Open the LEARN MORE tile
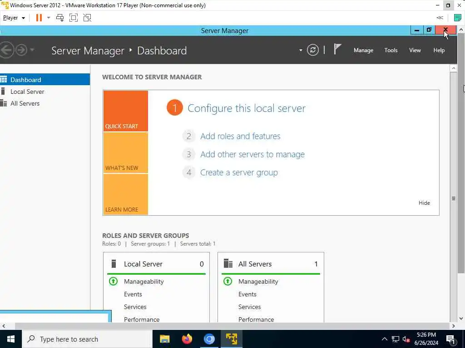 point(125,194)
